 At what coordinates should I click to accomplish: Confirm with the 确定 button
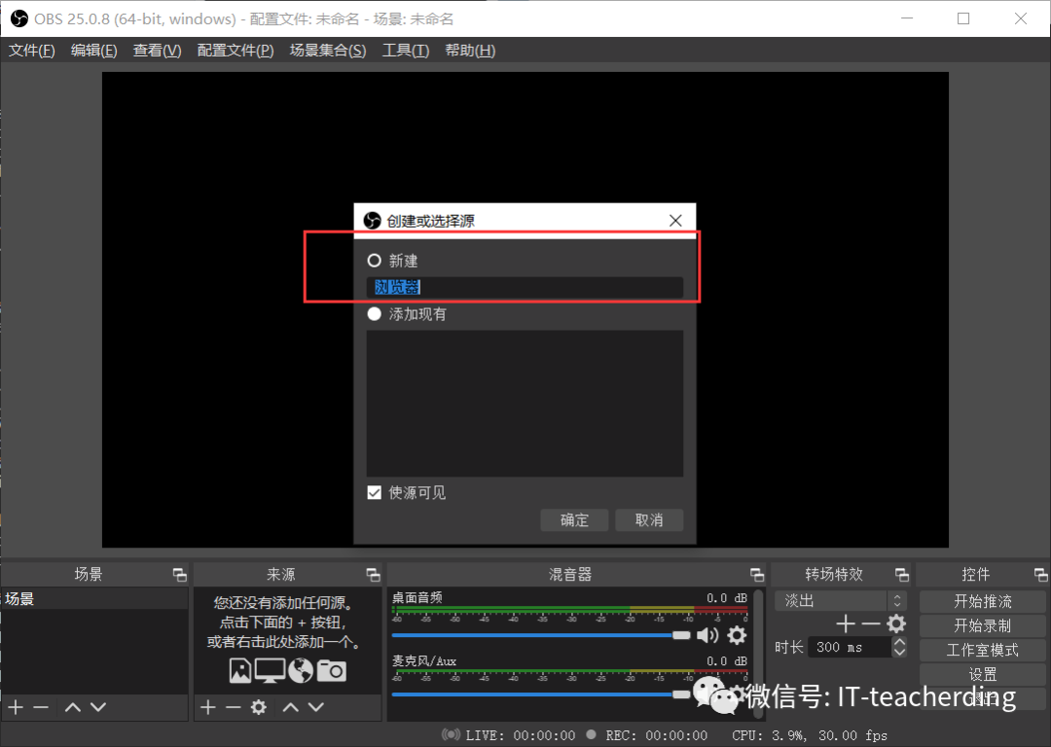574,520
